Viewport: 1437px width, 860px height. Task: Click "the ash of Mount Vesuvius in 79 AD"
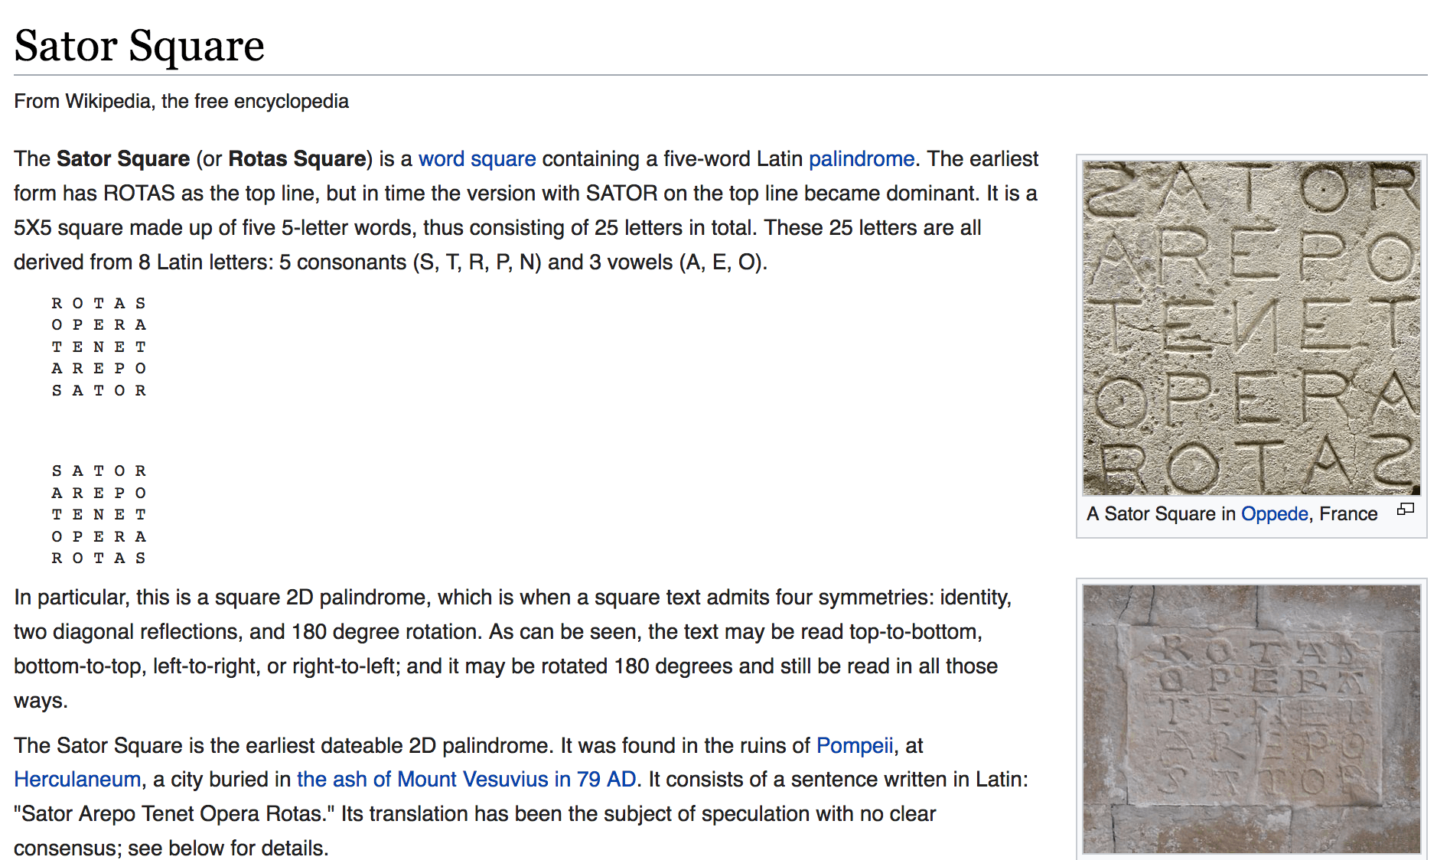pos(466,780)
